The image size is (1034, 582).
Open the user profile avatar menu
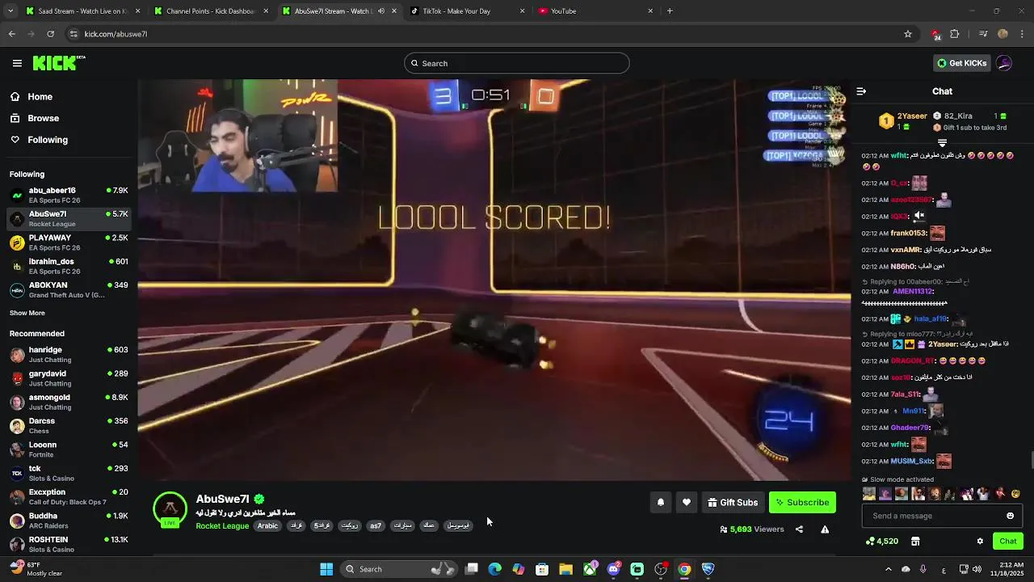pos(1004,63)
